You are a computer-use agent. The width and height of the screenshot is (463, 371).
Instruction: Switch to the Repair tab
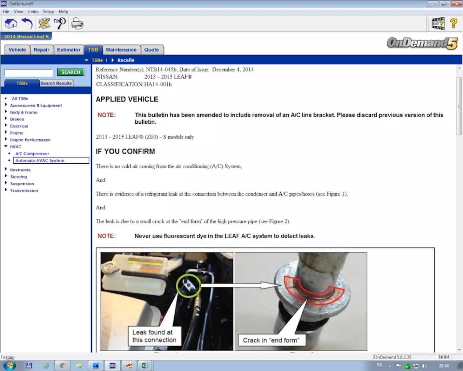point(41,50)
